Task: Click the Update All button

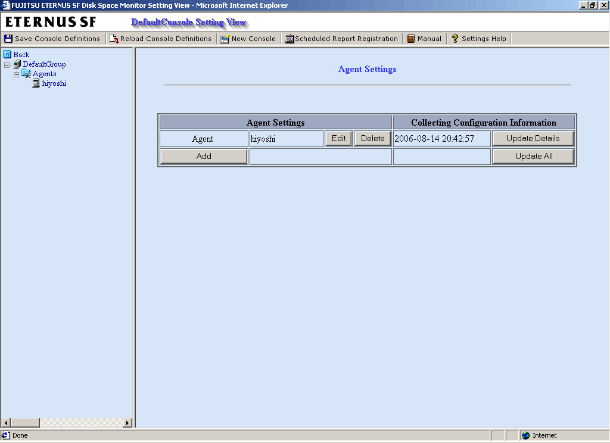Action: [x=533, y=157]
